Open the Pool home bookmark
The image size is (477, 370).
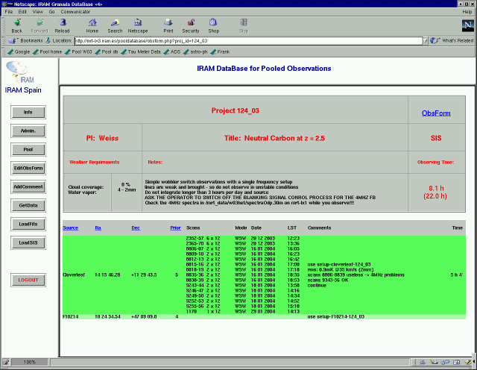point(48,51)
